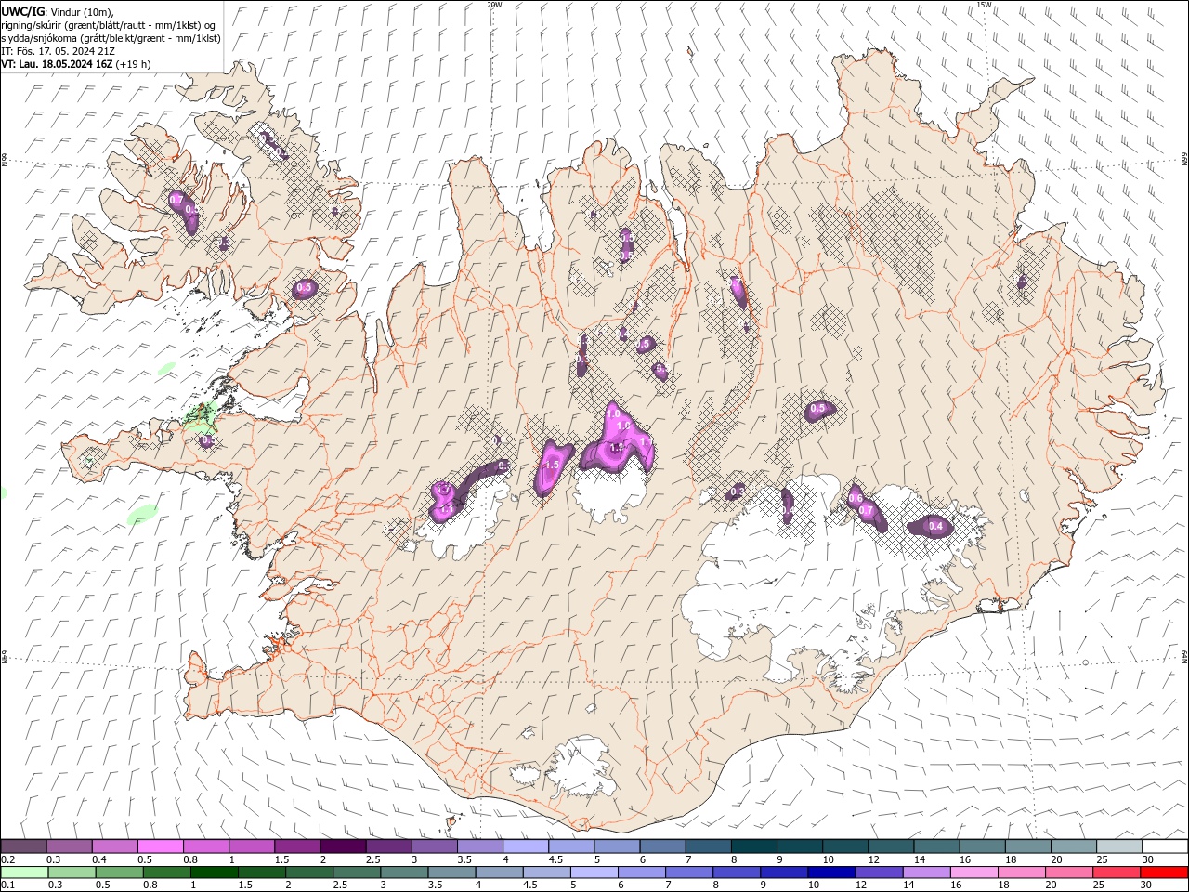
Task: Pick darkest green lower swatch 1–1.5
Action: (214, 872)
